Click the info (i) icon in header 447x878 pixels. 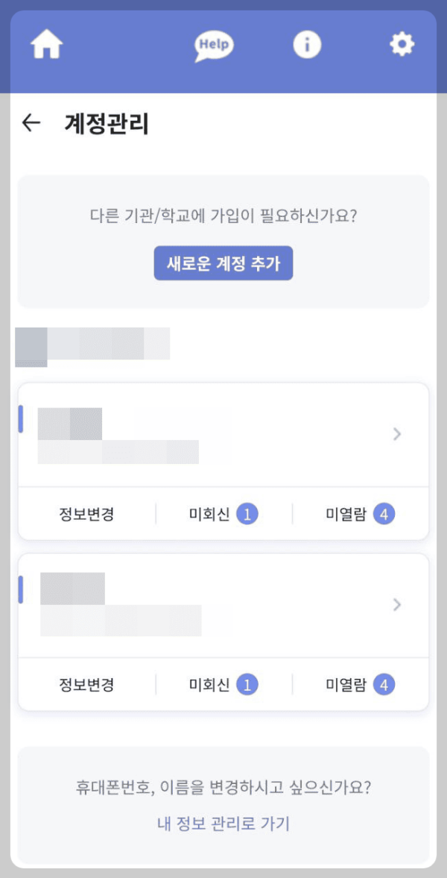coord(306,43)
